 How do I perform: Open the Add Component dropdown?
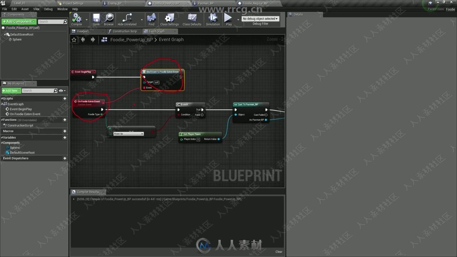tap(19, 22)
